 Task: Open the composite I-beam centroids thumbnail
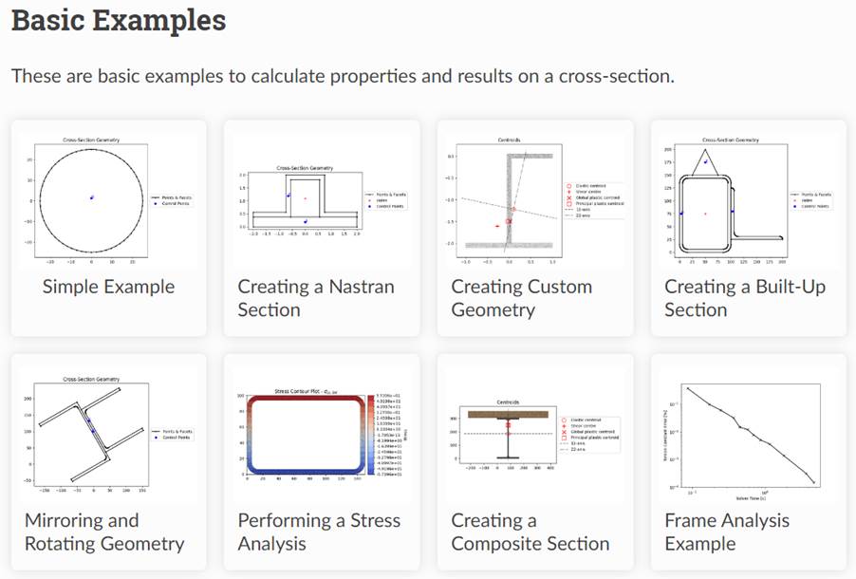535,435
